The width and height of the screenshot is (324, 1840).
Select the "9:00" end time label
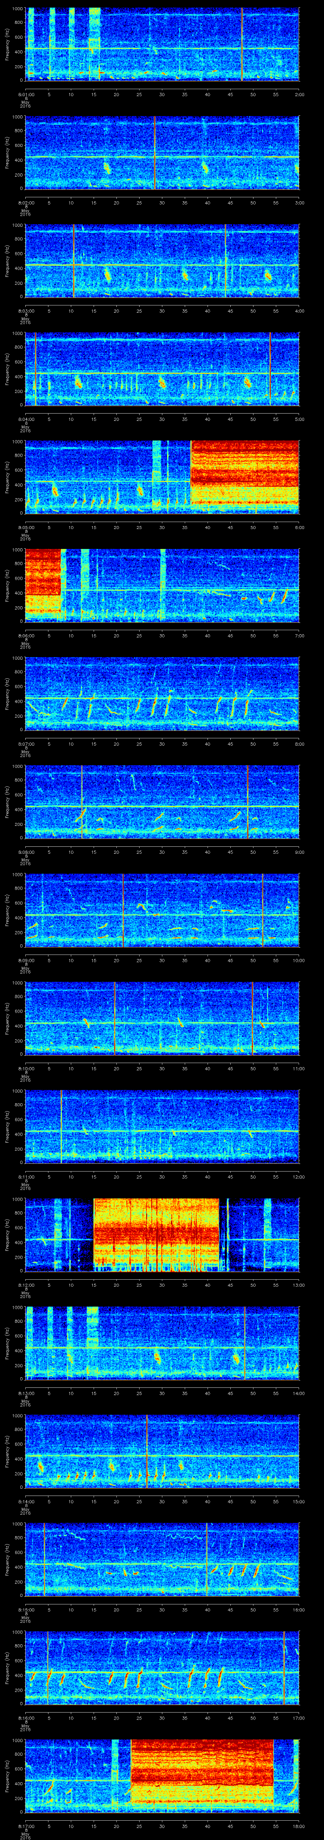[299, 851]
